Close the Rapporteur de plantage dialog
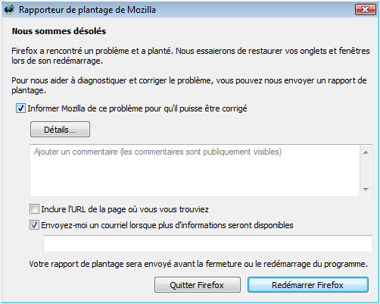The height and width of the screenshot is (304, 380). (x=365, y=10)
